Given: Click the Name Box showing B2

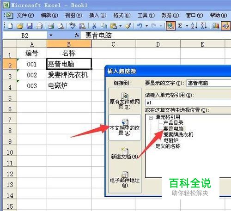Looking at the screenshot, I should (25, 36).
